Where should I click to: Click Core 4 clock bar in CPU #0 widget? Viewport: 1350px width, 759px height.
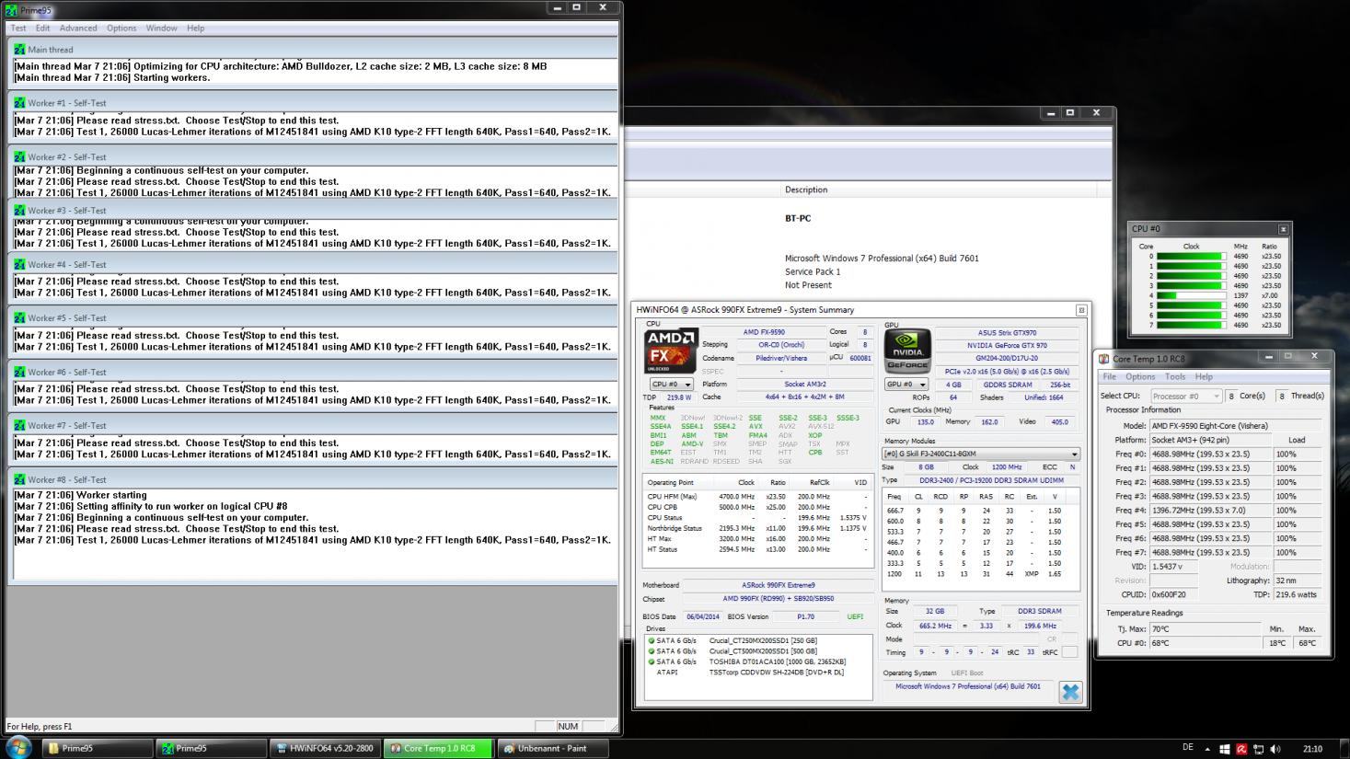[1191, 295]
